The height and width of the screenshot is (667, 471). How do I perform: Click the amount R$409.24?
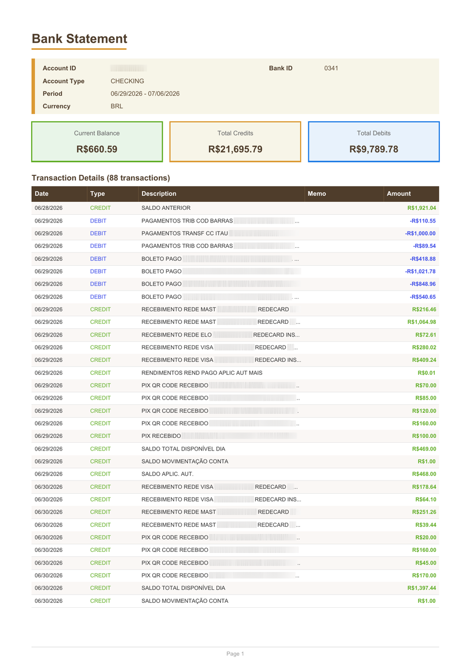pyautogui.click(x=424, y=360)
